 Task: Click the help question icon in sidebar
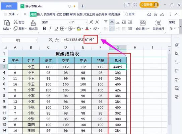tap(177, 80)
